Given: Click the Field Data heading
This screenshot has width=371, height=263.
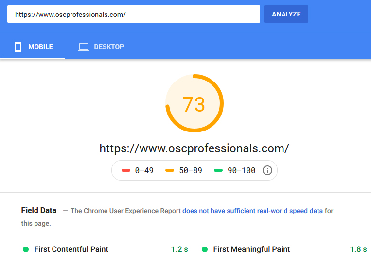Looking at the screenshot, I should pyautogui.click(x=39, y=211).
